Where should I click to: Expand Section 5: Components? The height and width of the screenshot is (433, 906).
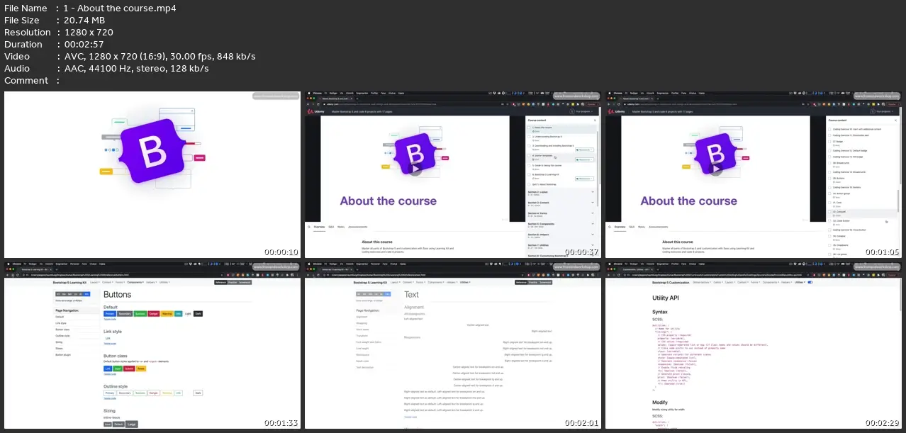tap(561, 225)
